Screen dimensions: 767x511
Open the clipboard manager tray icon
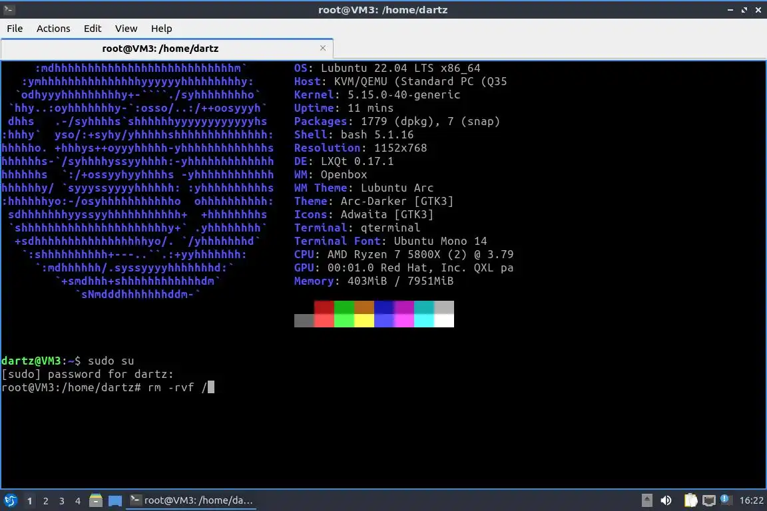[690, 500]
